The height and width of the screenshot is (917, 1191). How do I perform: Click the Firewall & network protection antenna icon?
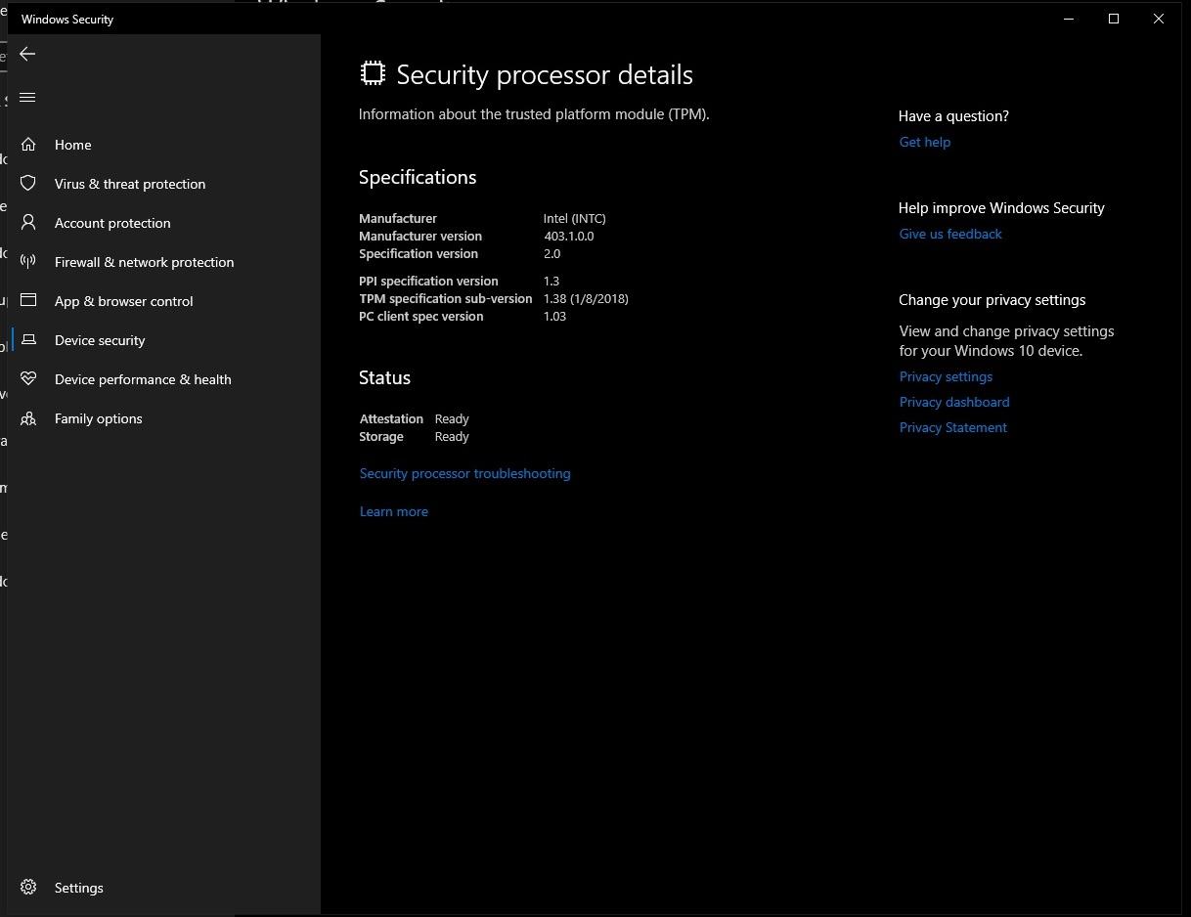[x=28, y=261]
